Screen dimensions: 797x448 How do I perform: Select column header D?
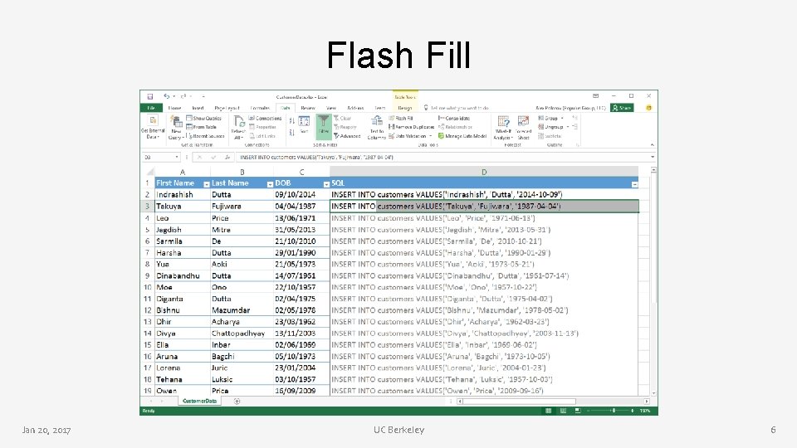click(484, 173)
